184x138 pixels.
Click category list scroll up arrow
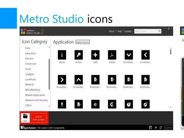49,47
